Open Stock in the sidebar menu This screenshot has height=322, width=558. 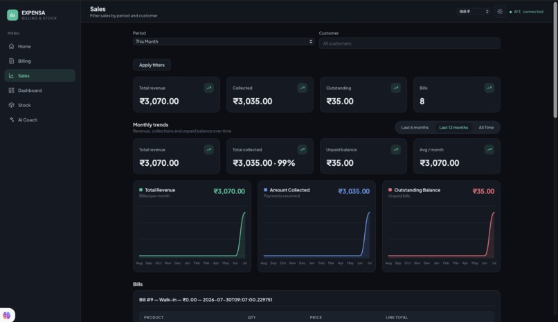point(40,105)
